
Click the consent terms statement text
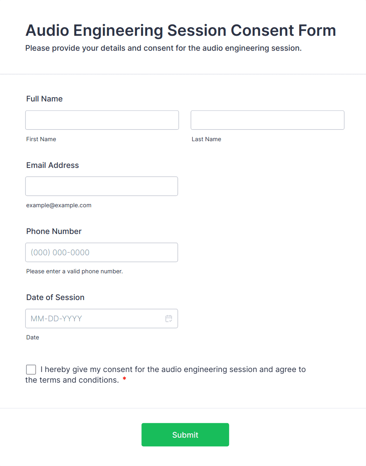point(173,370)
